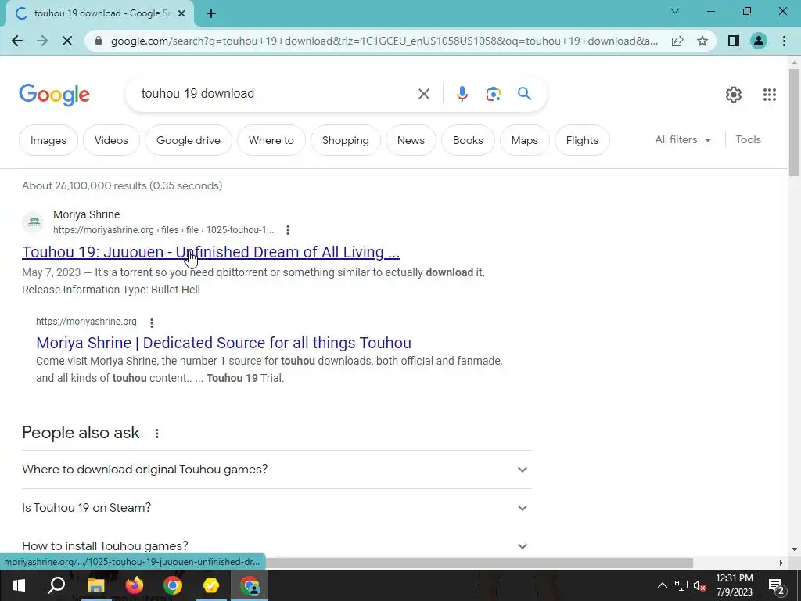Filter results by Videos
Screen dimensions: 801x601
(x=111, y=140)
